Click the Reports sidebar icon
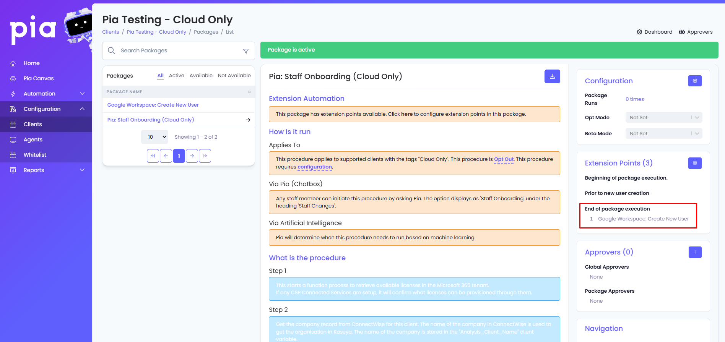This screenshot has height=342, width=725. pyautogui.click(x=13, y=170)
